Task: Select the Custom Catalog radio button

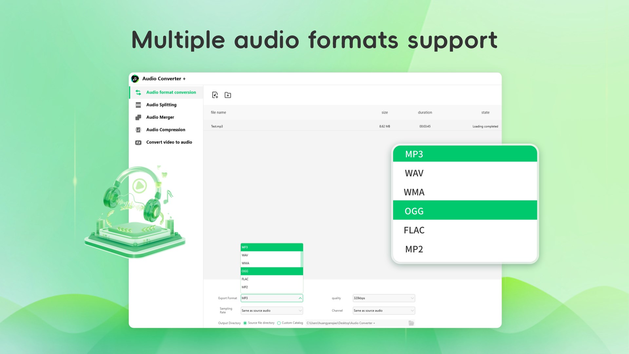Action: click(x=279, y=323)
